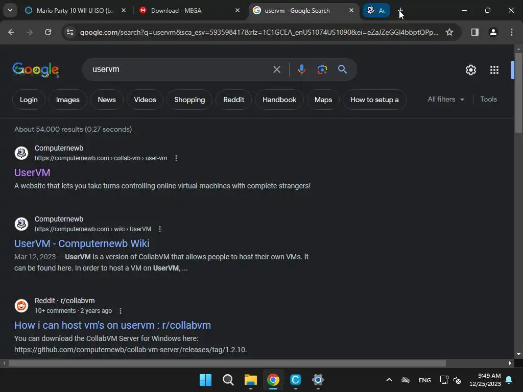
Task: Switch to Videos results
Action: click(145, 100)
